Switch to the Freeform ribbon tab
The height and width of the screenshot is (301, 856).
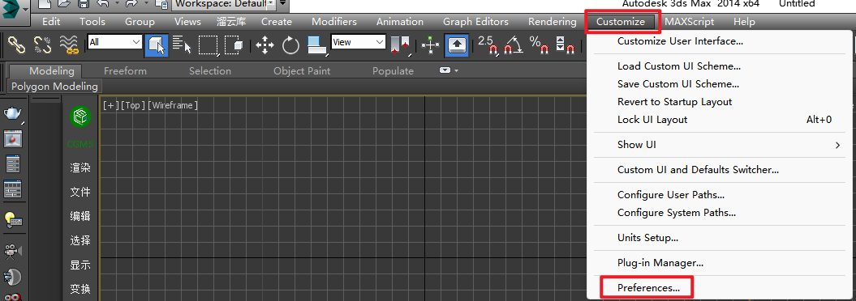click(125, 70)
